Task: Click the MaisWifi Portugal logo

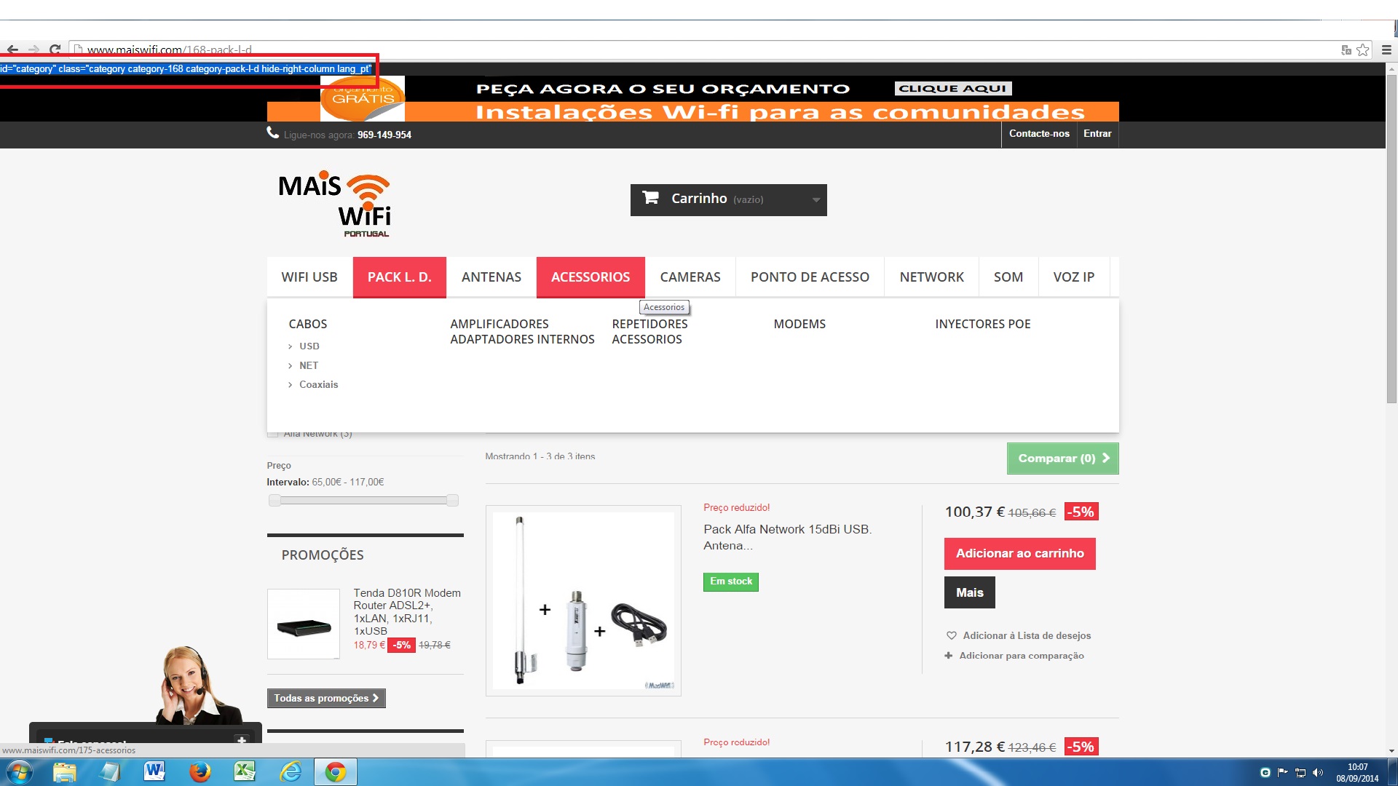Action: (334, 205)
